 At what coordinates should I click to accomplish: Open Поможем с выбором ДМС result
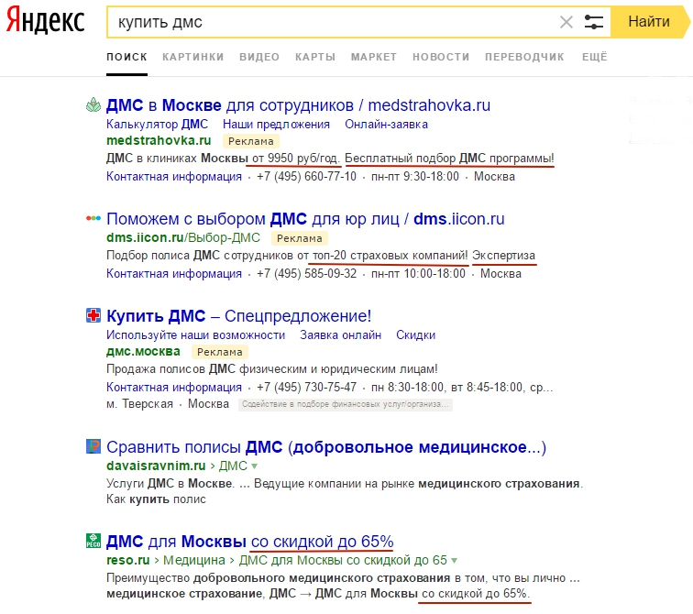(x=305, y=219)
